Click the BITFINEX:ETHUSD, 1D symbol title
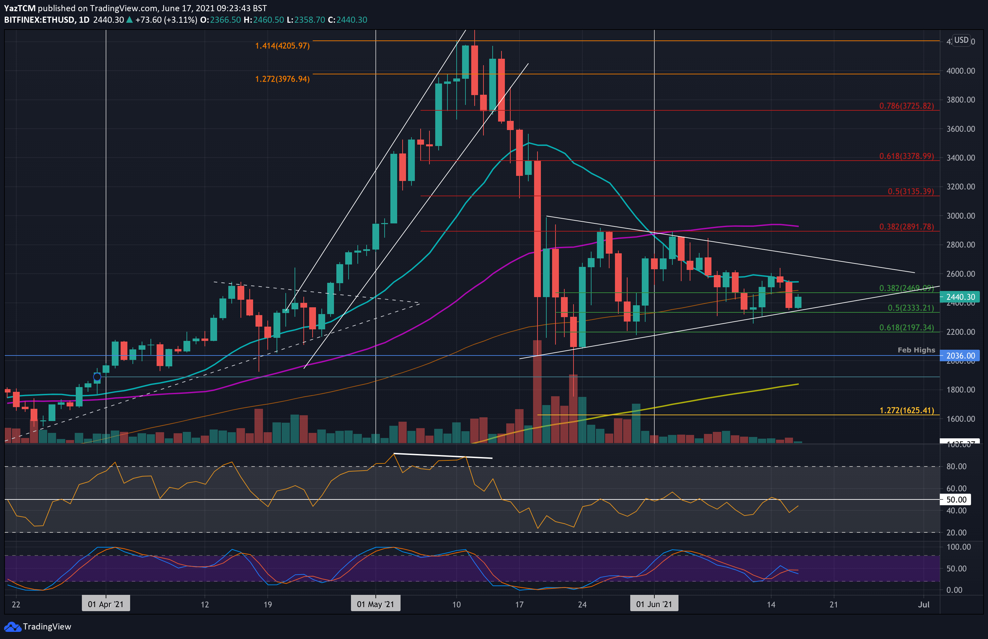The width and height of the screenshot is (988, 639). [x=47, y=20]
